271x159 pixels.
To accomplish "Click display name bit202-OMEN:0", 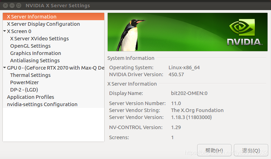I will [189, 93].
